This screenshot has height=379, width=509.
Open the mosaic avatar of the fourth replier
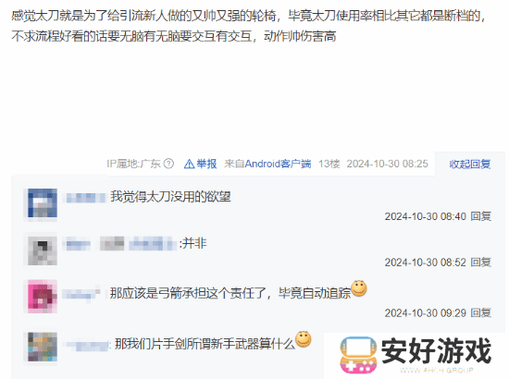point(43,347)
